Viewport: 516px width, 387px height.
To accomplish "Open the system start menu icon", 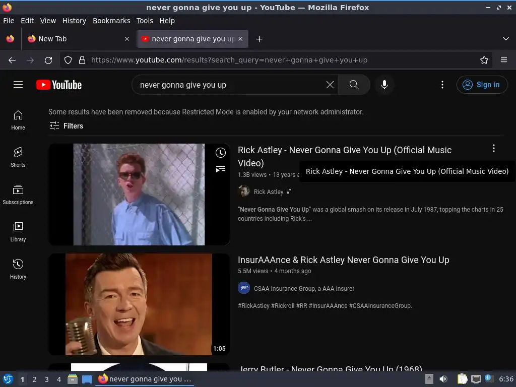I will point(8,379).
